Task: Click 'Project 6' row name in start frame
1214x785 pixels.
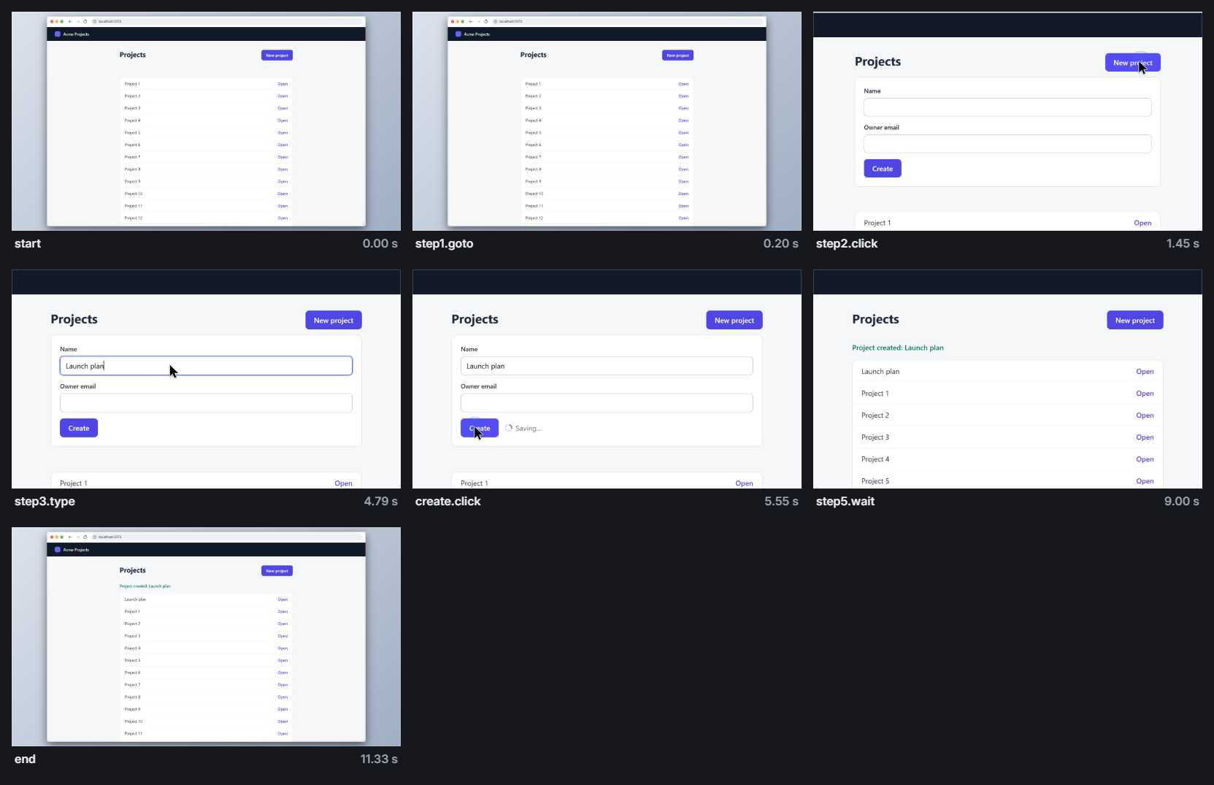Action: tap(132, 145)
